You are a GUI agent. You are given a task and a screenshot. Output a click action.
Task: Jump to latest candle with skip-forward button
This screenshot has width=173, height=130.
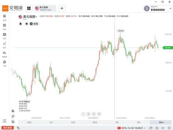click(94, 114)
